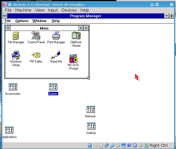Select the StartUp program group icon
This screenshot has height=149, width=176.
coord(91,126)
